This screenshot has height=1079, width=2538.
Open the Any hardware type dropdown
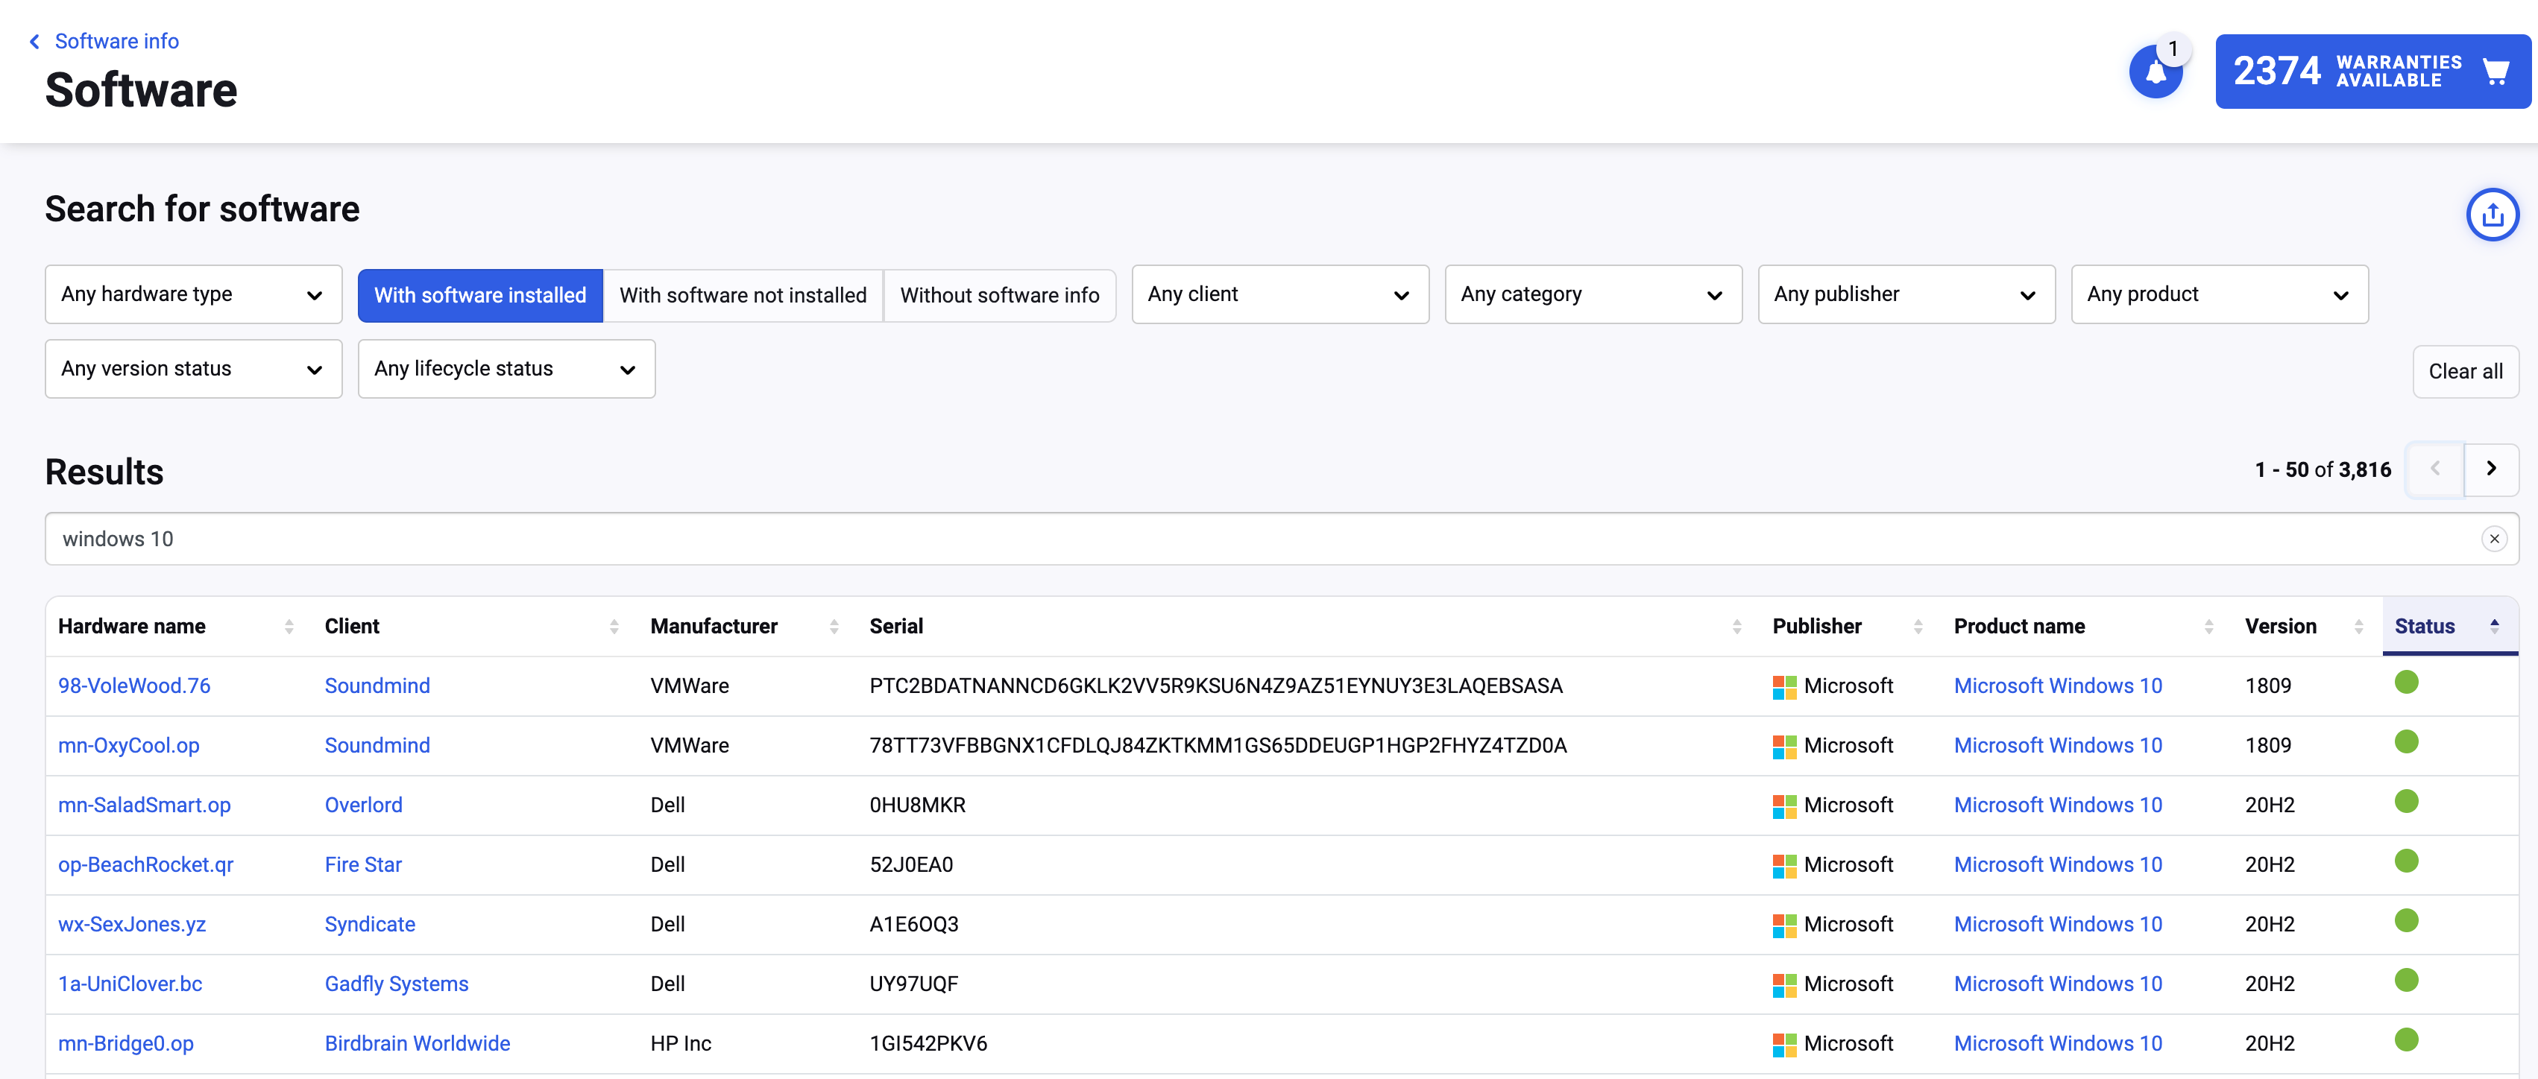(x=193, y=294)
